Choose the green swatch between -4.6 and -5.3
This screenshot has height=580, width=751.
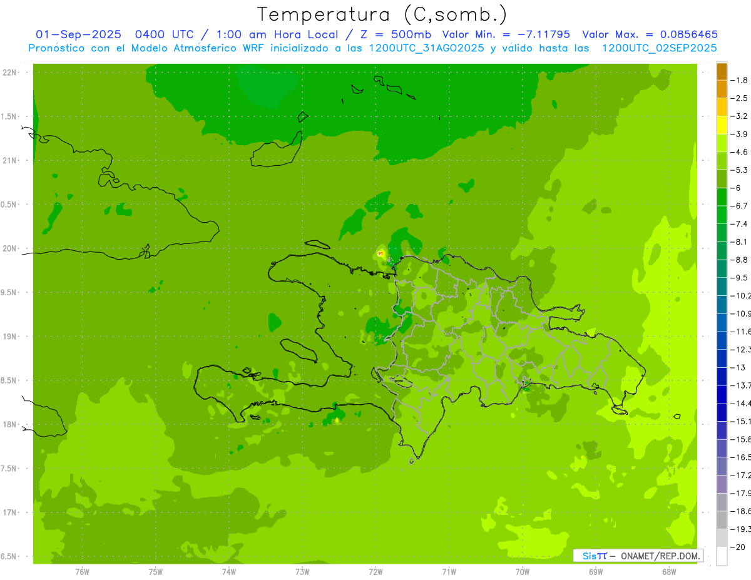[722, 161]
